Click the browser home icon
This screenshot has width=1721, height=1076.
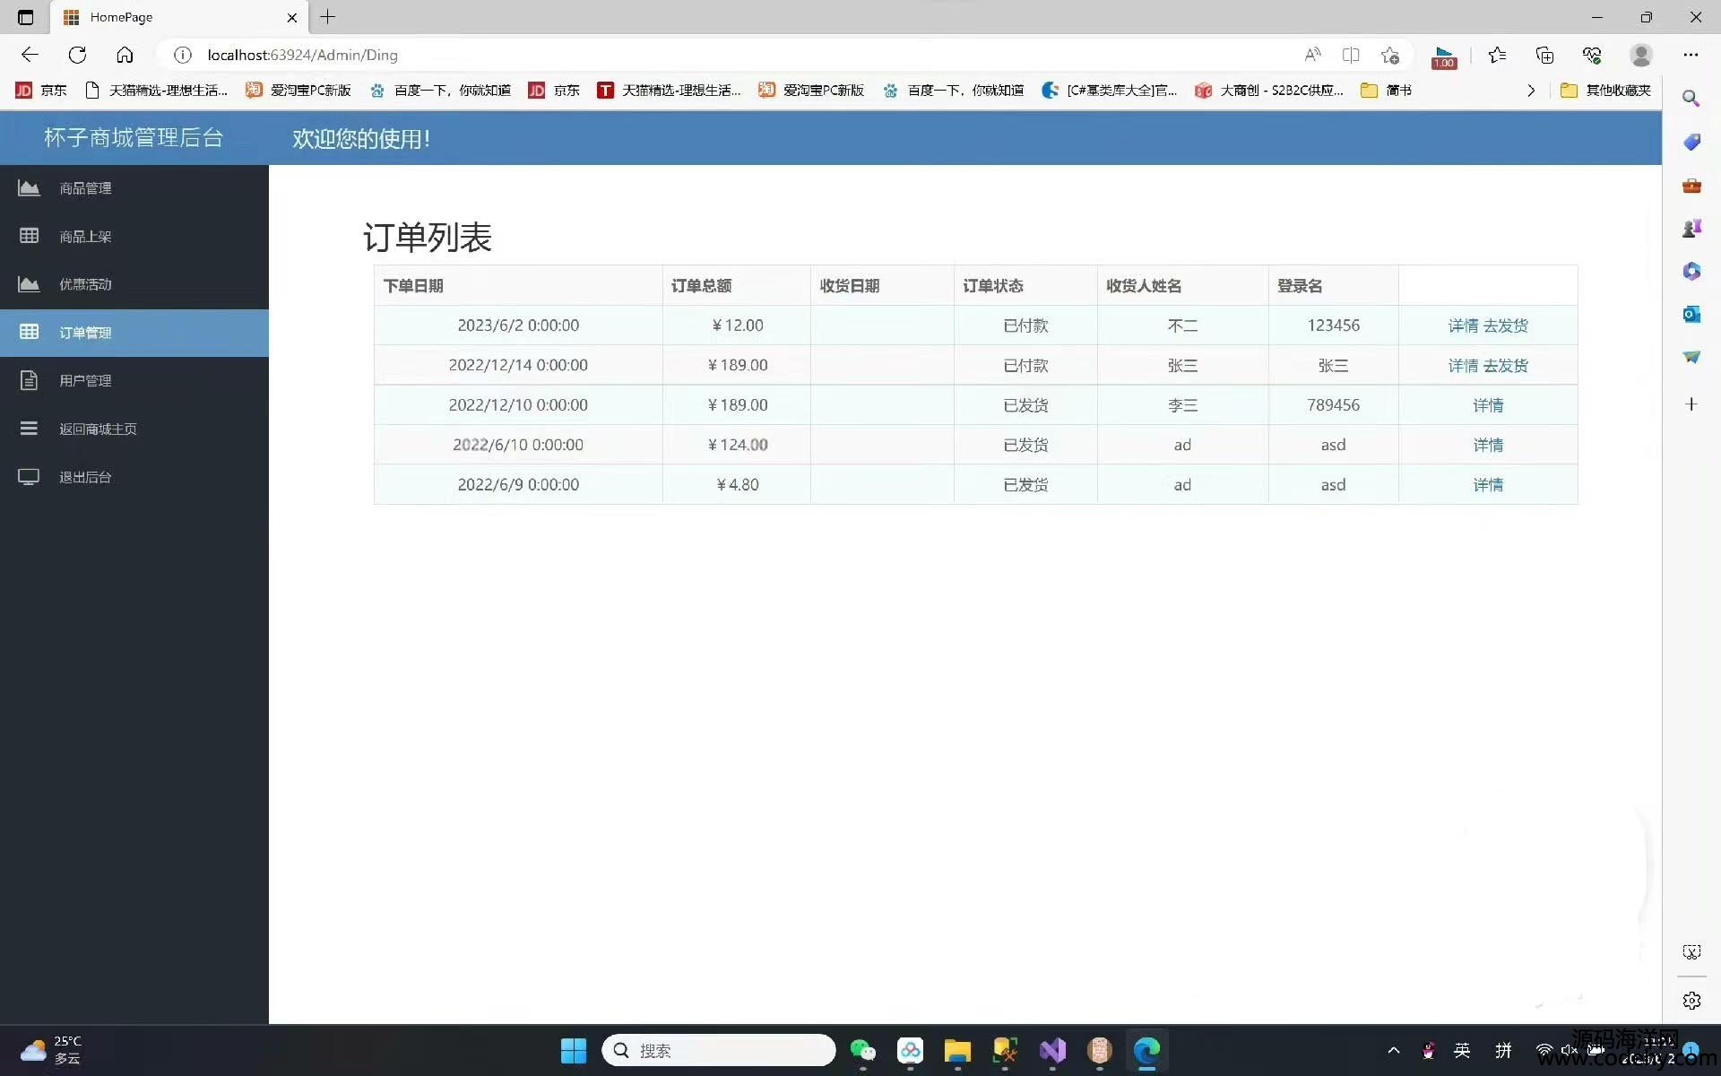125,55
